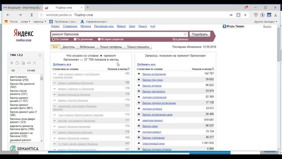Viewport: 282px width, 159px height.
Task: Select the 'По регионам' radio button
Action: (75, 39)
